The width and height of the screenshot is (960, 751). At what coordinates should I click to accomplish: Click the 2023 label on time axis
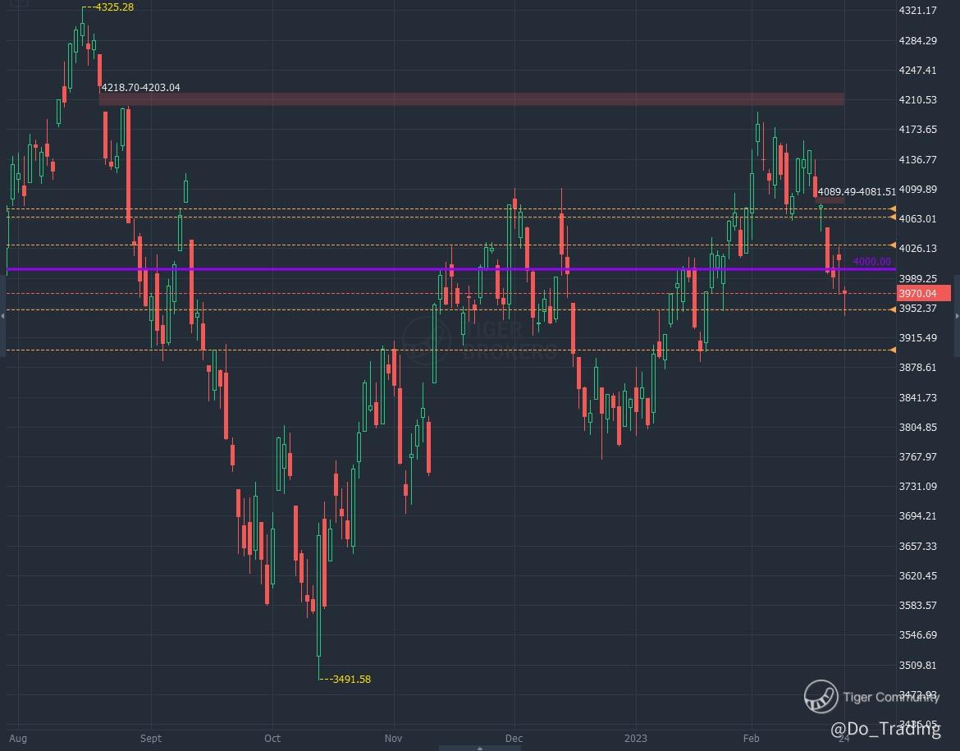(x=636, y=738)
